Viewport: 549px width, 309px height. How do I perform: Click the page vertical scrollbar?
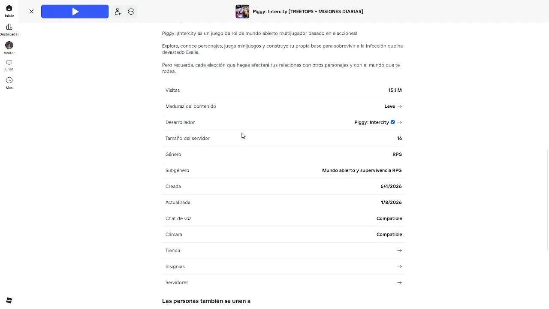point(547,200)
